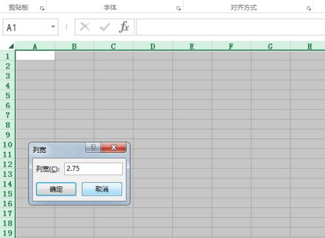The height and width of the screenshot is (238, 325).
Task: Select row 18 header
Action: pos(8,223)
